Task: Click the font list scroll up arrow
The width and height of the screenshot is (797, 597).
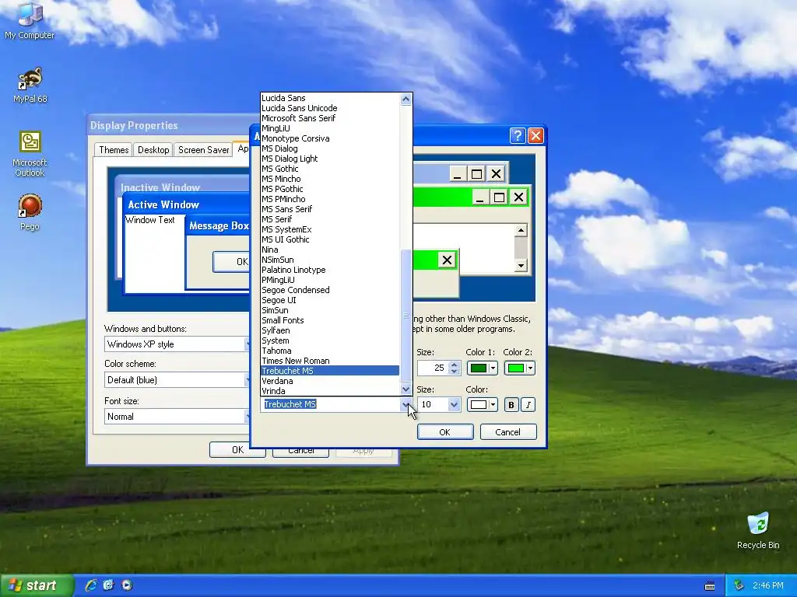Action: coord(406,99)
